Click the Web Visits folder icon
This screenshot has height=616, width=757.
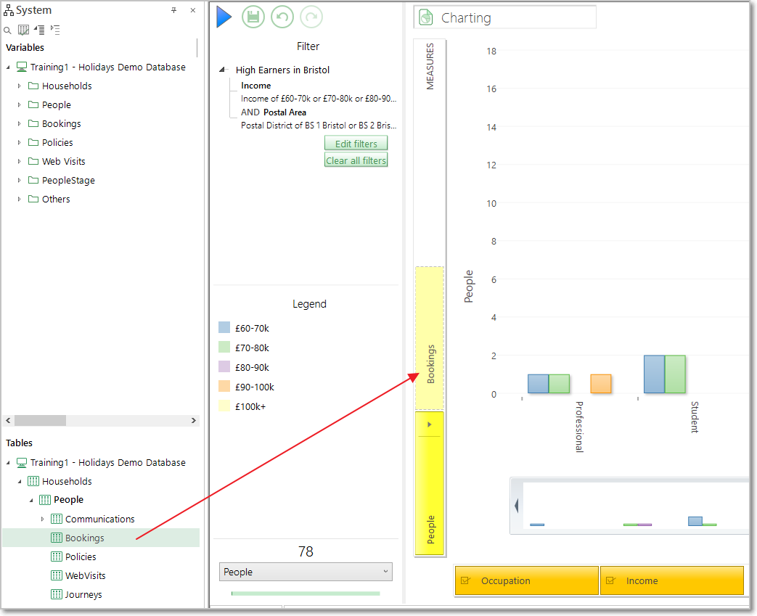pos(33,161)
